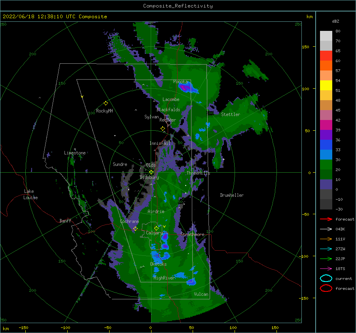Click the 65 value on dBZ scale

click(338, 51)
